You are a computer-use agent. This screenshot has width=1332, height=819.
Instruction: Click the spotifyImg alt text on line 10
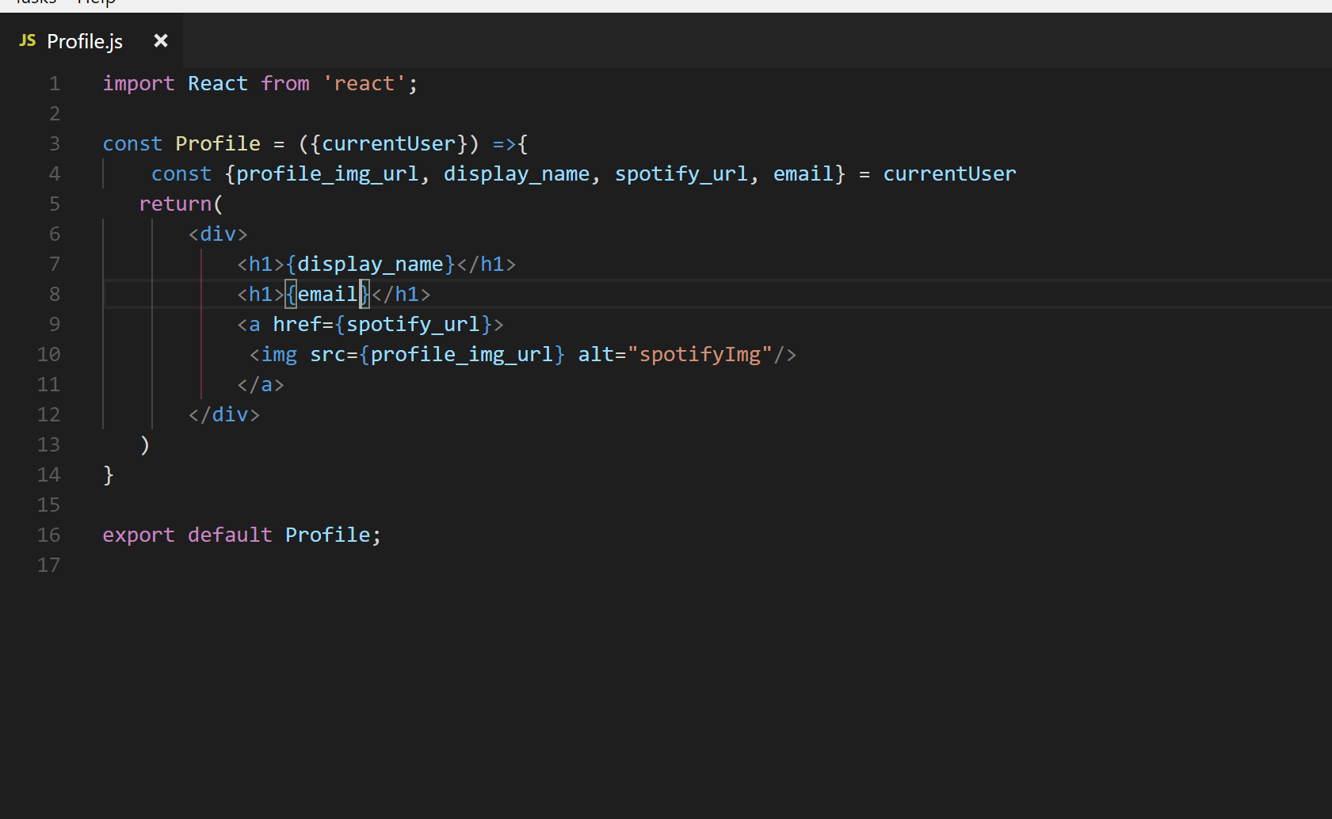(x=701, y=354)
